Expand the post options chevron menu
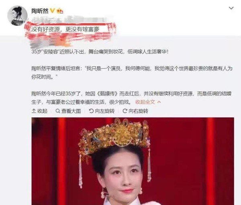The height and width of the screenshot is (205, 241). click(x=231, y=8)
